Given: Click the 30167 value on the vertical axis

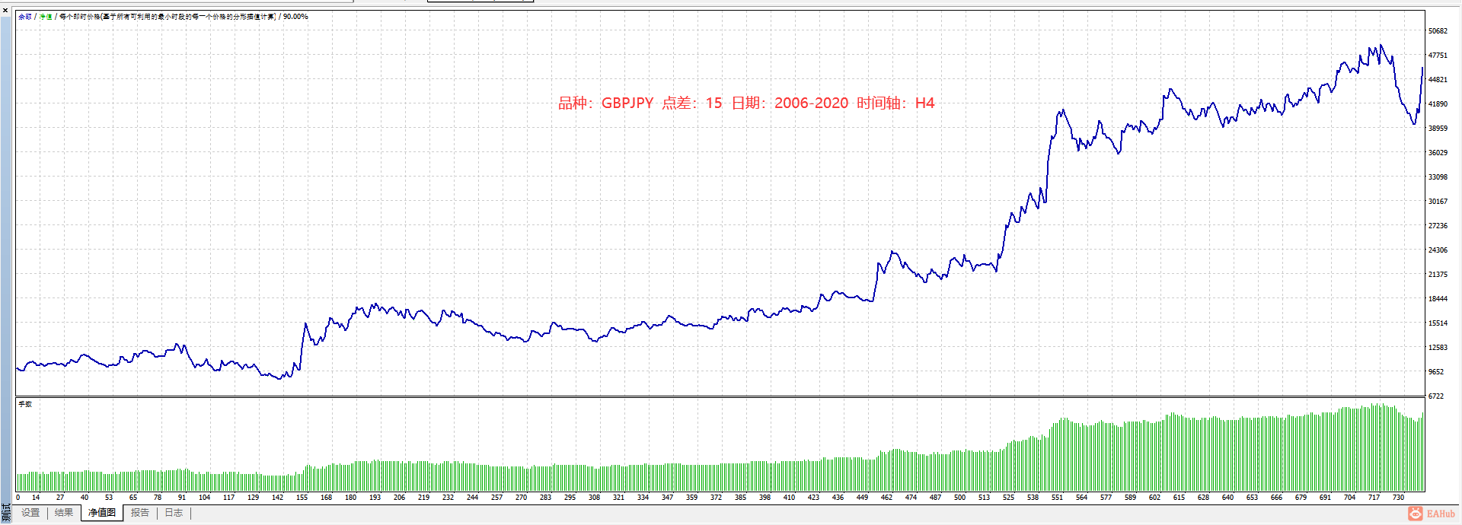Looking at the screenshot, I should (1438, 202).
